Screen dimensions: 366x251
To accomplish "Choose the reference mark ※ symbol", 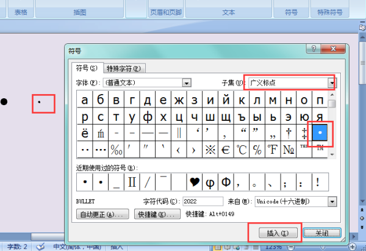I will coord(210,150).
